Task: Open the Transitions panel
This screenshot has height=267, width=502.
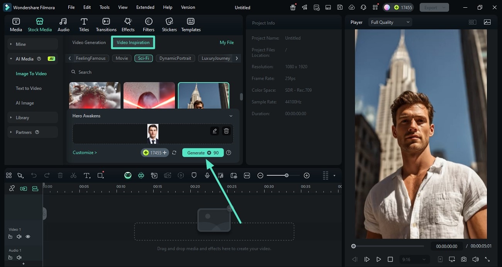Action: click(x=106, y=25)
